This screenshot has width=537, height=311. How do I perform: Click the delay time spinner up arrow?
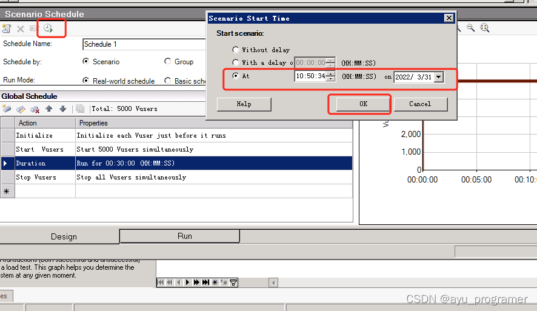click(330, 60)
